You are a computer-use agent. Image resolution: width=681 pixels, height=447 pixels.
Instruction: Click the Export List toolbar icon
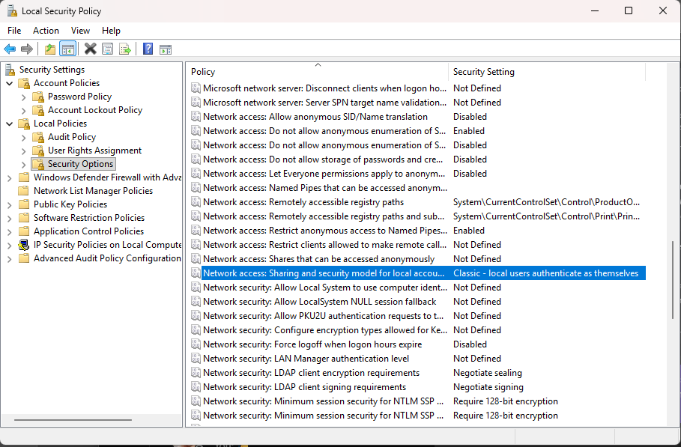coord(125,49)
